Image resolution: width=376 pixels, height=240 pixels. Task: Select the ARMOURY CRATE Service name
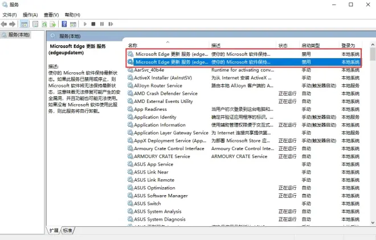[x=162, y=156]
